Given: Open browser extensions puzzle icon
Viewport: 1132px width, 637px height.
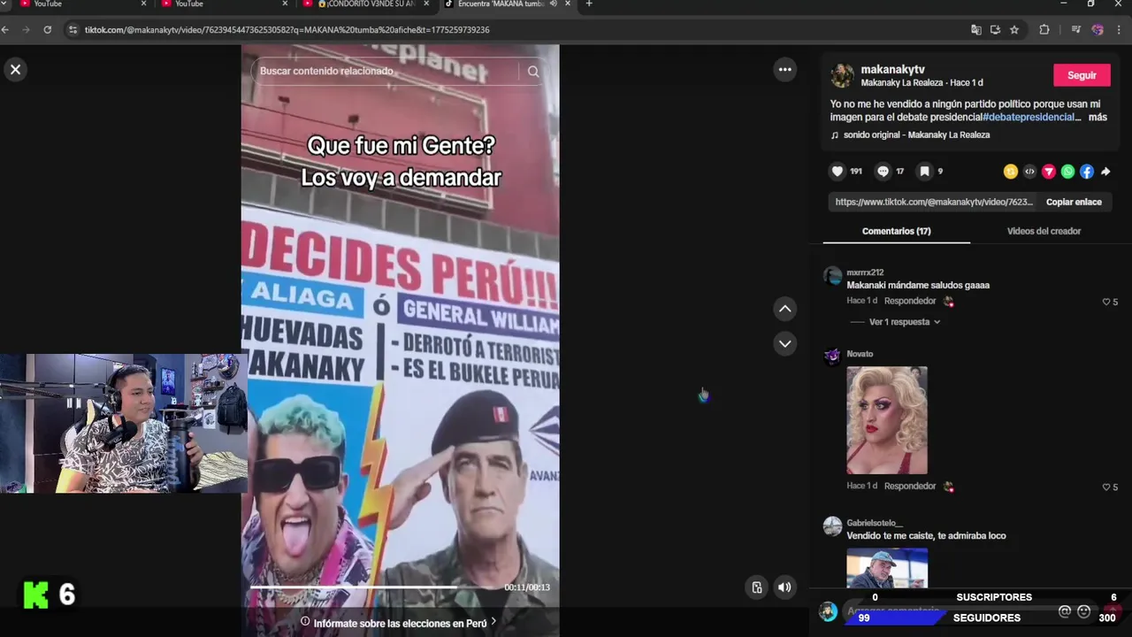Looking at the screenshot, I should [1044, 29].
